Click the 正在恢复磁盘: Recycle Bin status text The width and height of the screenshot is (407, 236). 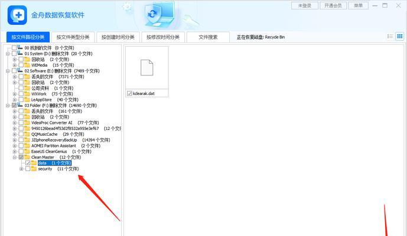(261, 37)
